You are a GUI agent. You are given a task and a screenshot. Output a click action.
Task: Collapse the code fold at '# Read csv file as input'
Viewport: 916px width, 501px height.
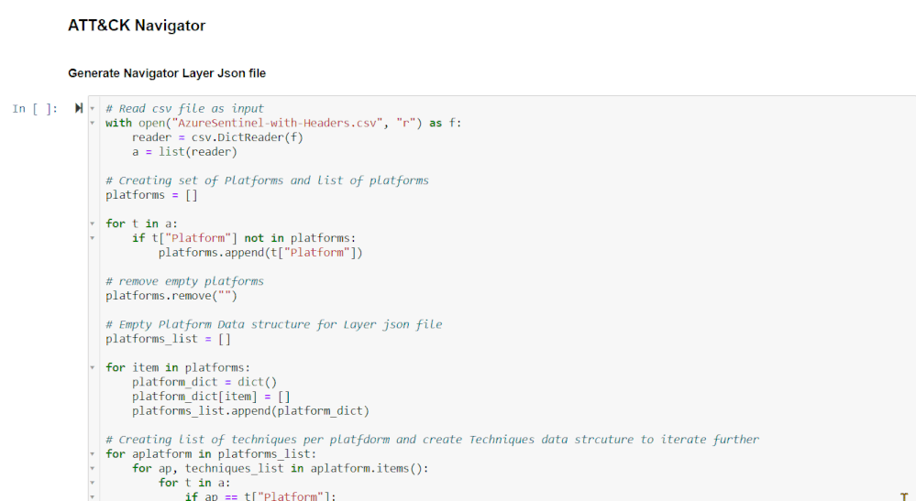point(93,108)
